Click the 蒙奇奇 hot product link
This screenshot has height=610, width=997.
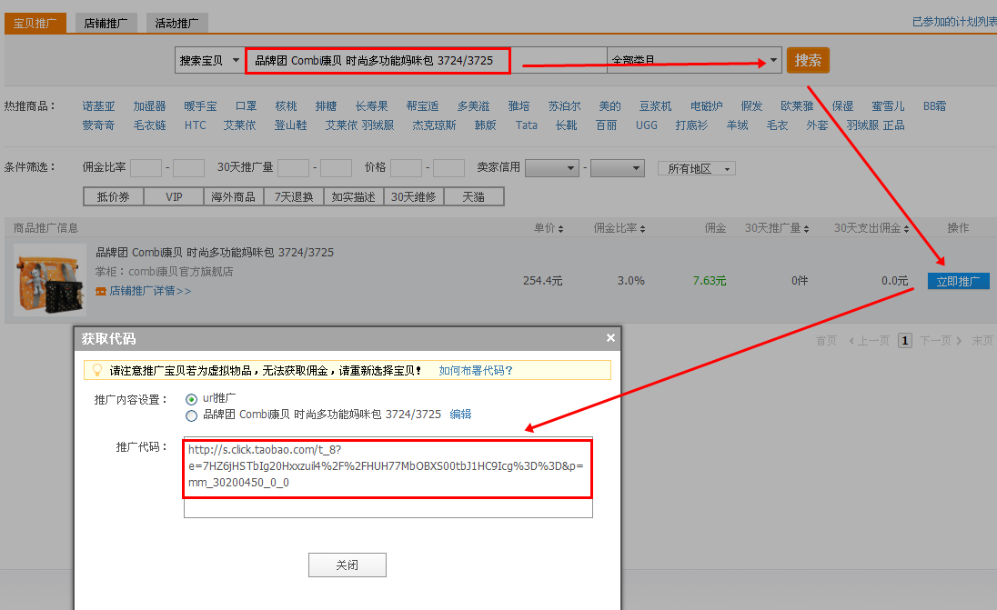98,125
